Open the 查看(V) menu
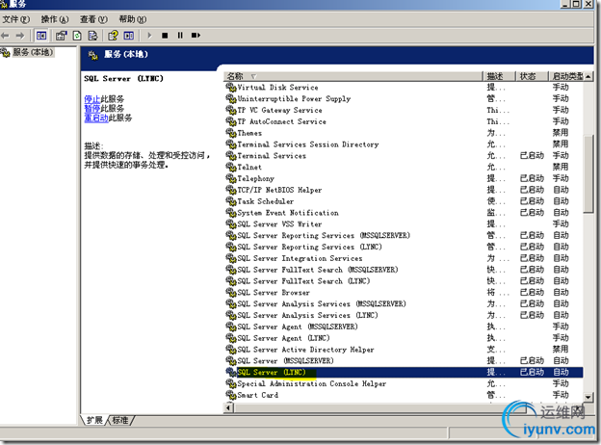The image size is (601, 445). (x=94, y=19)
